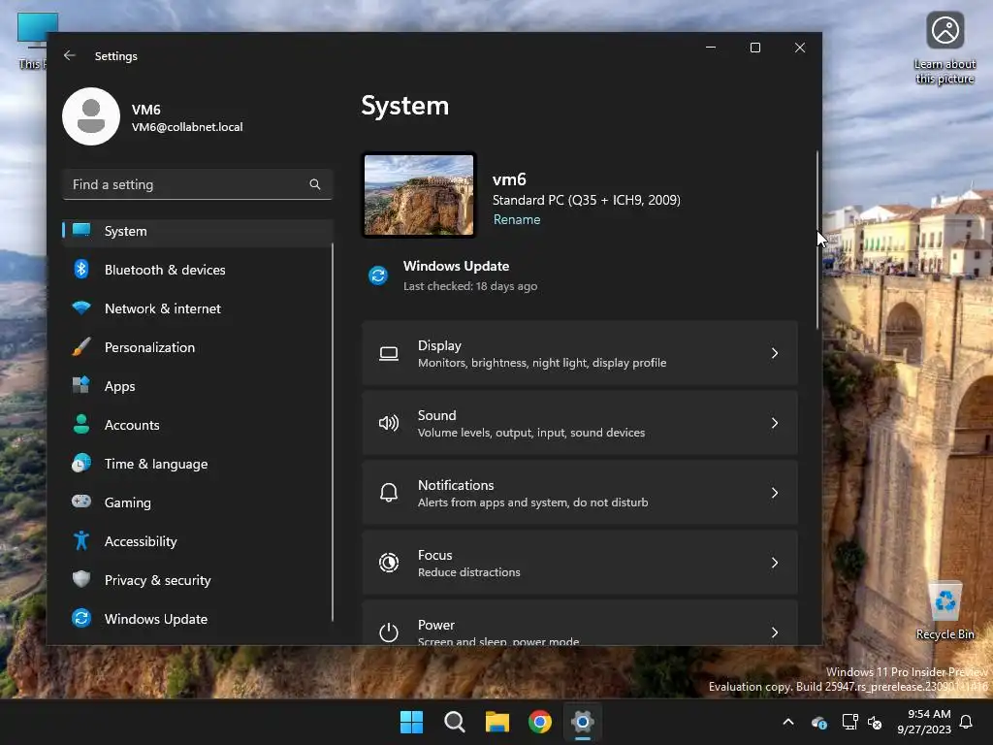Select the Apps sidebar item

[x=198, y=386]
